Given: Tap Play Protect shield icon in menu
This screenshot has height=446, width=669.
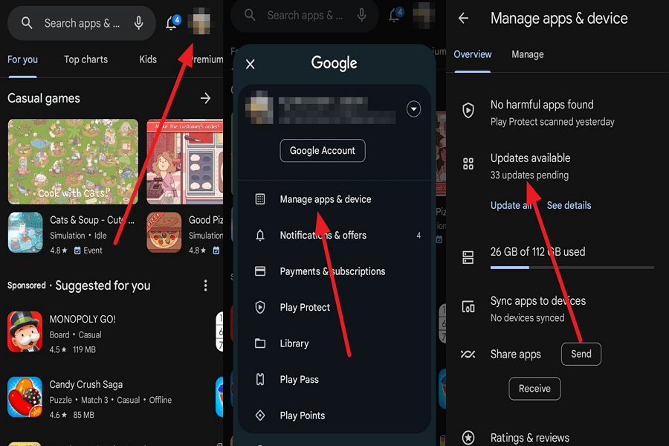Looking at the screenshot, I should [260, 307].
